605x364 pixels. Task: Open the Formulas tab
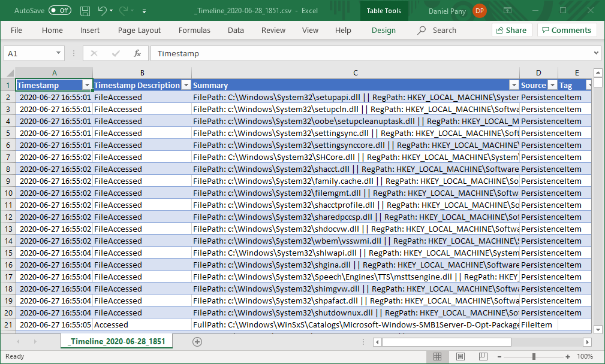[x=194, y=30]
